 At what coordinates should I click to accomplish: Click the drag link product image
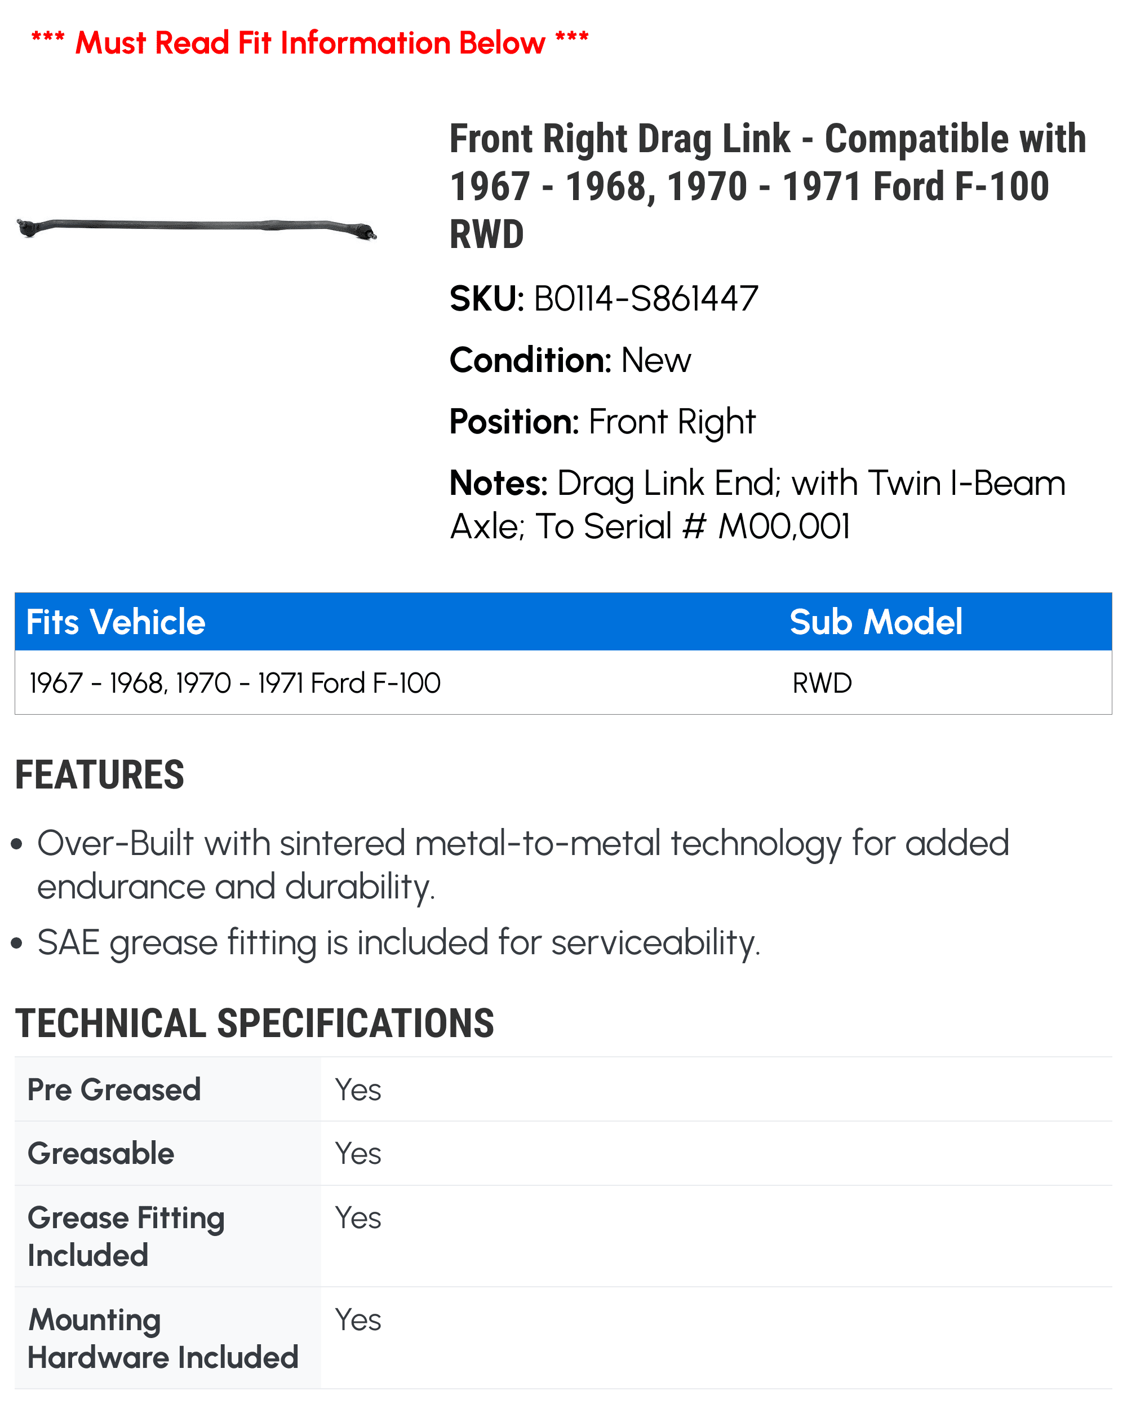click(196, 228)
